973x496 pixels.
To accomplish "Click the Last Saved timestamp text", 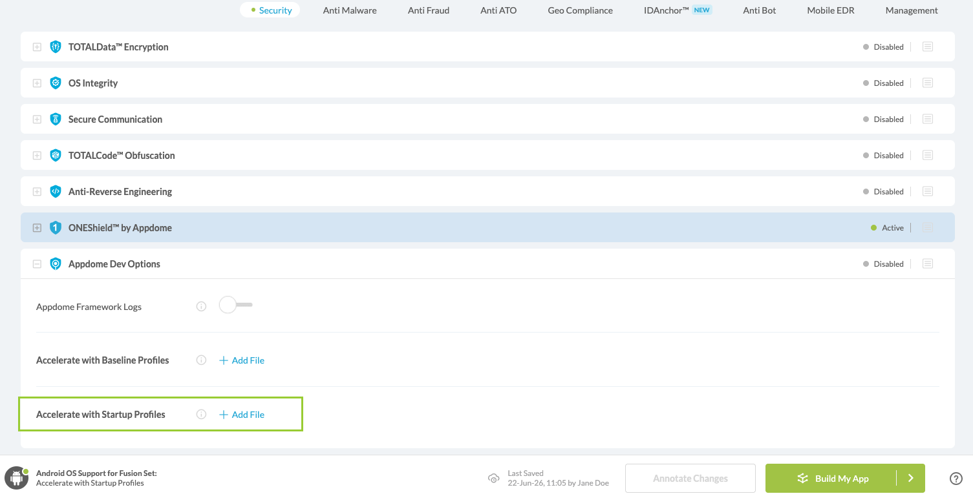I will coord(558,483).
